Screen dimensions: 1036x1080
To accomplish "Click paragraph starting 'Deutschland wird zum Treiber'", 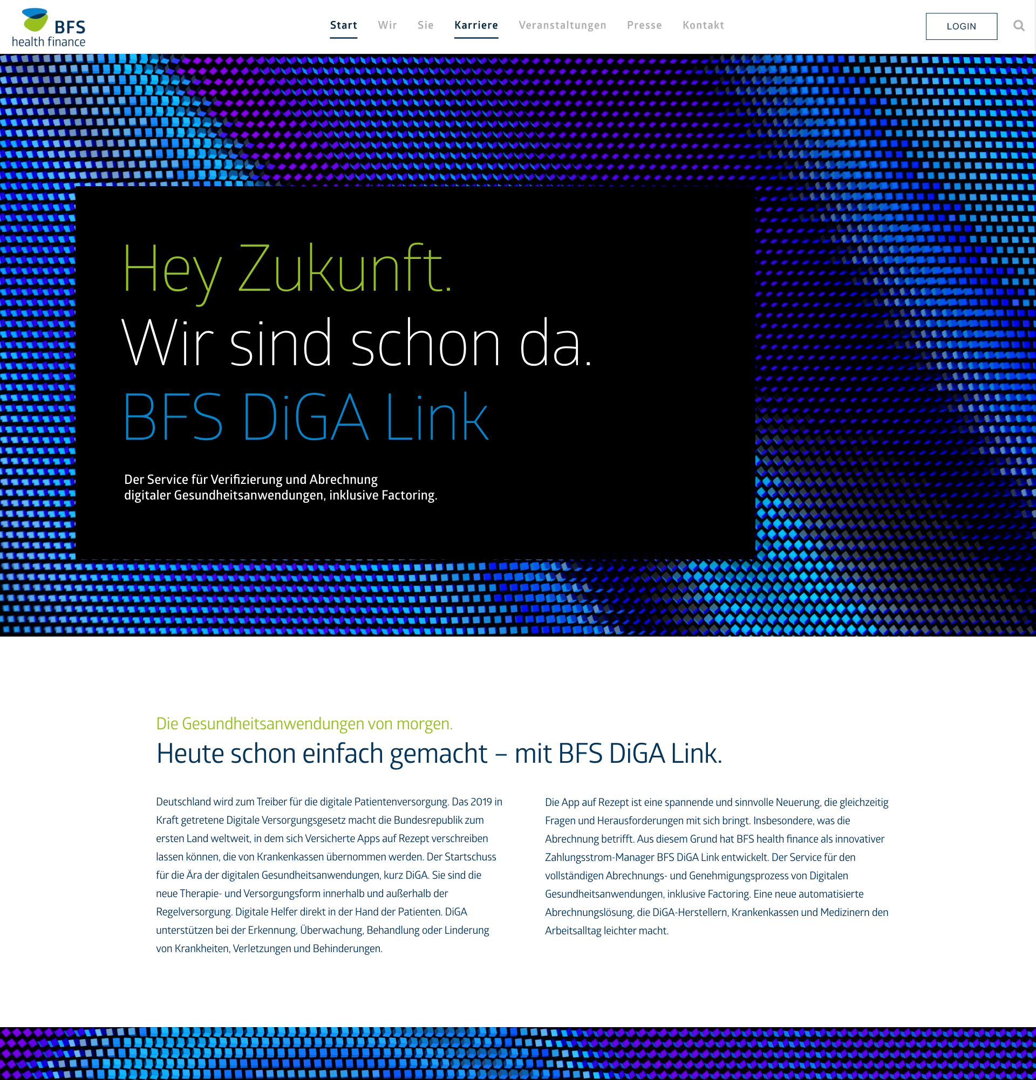I will click(x=330, y=875).
